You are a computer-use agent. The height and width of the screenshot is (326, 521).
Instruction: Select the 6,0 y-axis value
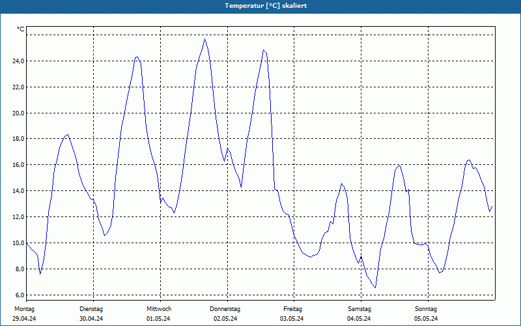tap(20, 295)
